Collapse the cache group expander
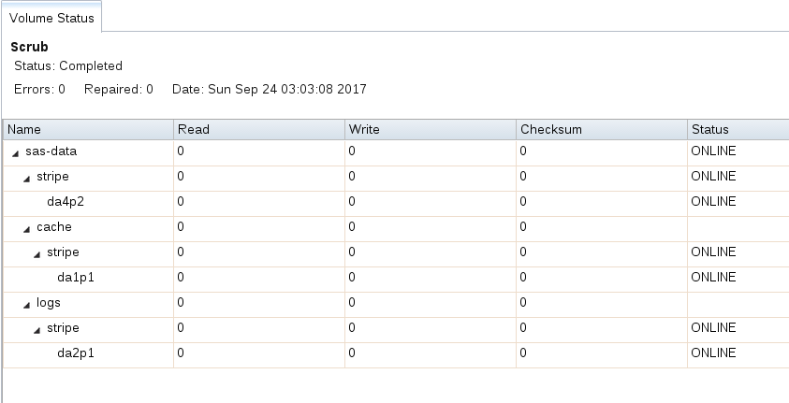The width and height of the screenshot is (789, 403). (x=26, y=229)
